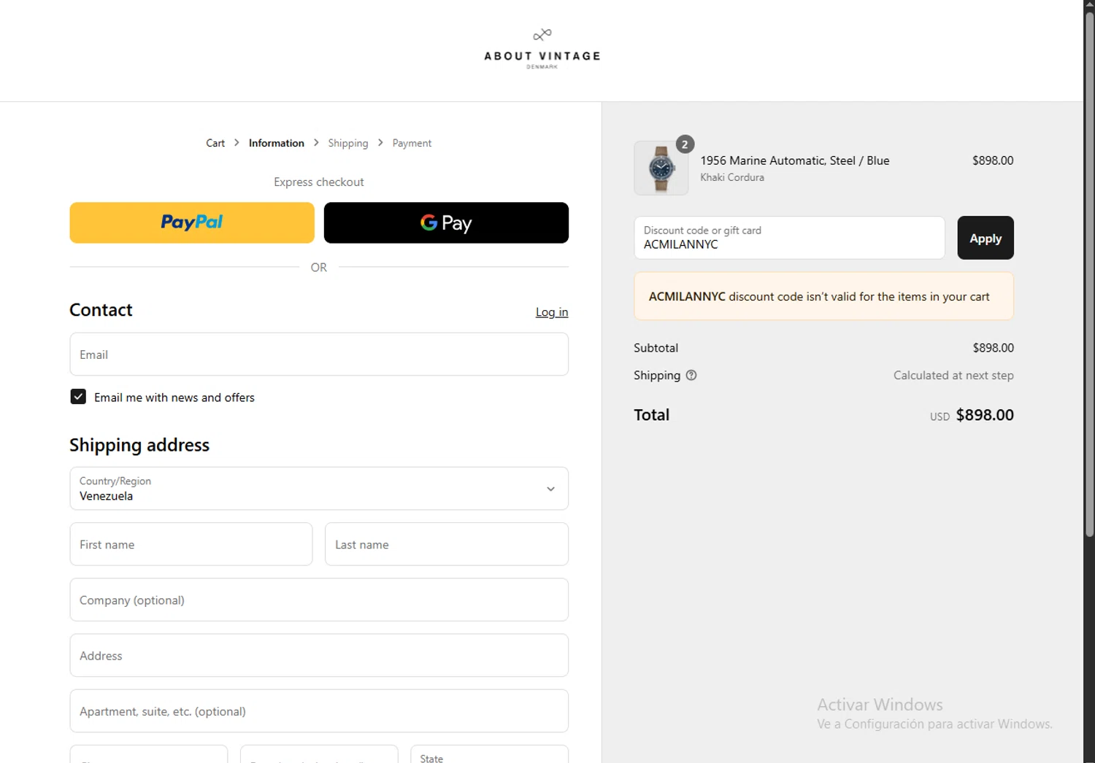Focus the Company (optional) field
This screenshot has width=1095, height=763.
click(319, 600)
